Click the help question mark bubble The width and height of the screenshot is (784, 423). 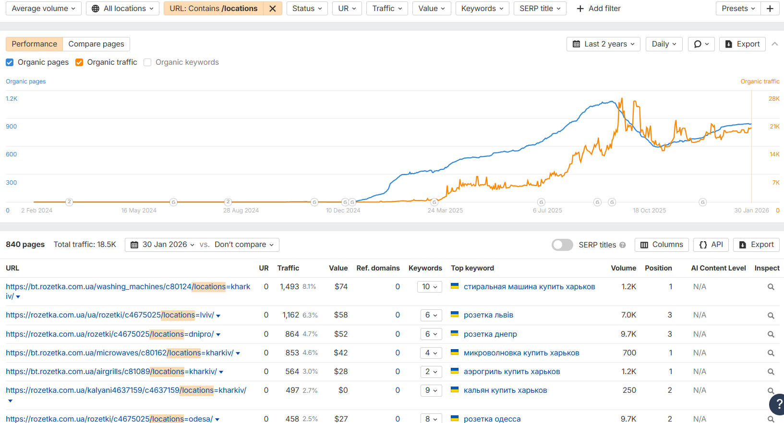pyautogui.click(x=778, y=404)
